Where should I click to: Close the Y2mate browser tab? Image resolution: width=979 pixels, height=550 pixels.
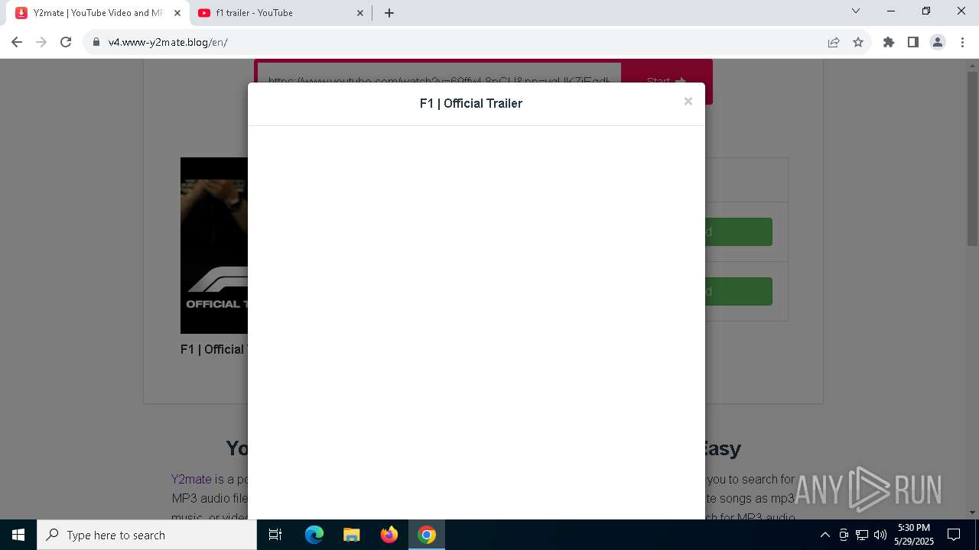click(177, 13)
